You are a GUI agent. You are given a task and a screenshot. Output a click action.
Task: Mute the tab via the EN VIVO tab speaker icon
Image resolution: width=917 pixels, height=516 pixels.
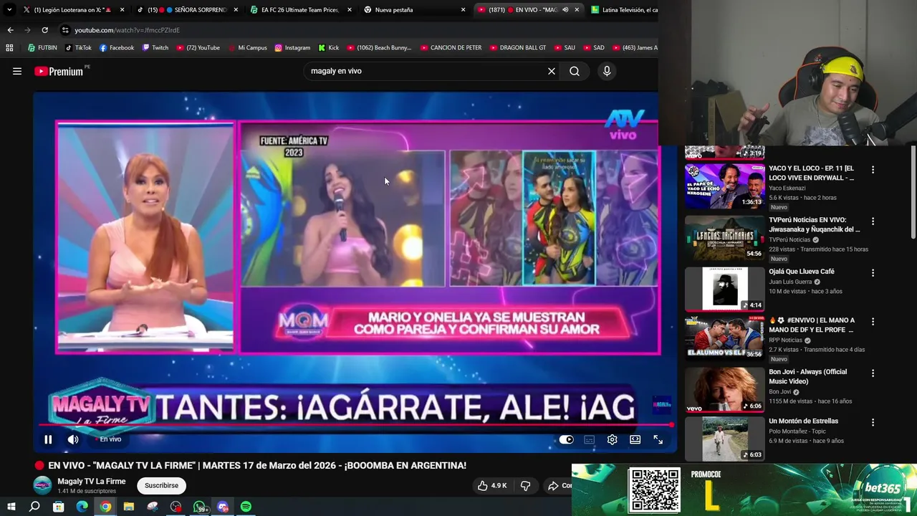tap(565, 9)
